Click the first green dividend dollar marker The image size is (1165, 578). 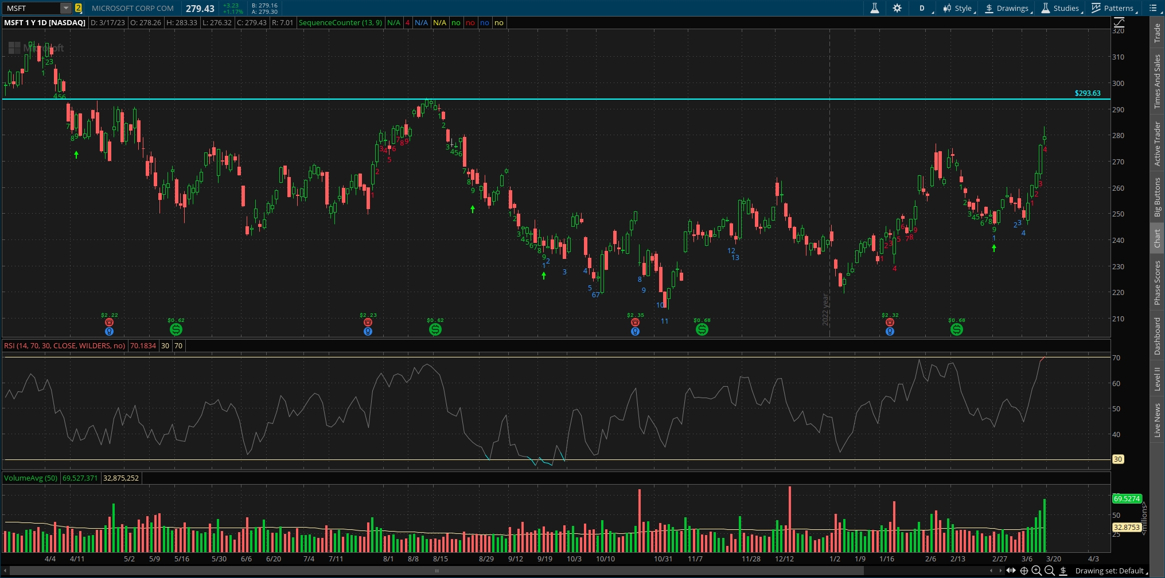[176, 329]
